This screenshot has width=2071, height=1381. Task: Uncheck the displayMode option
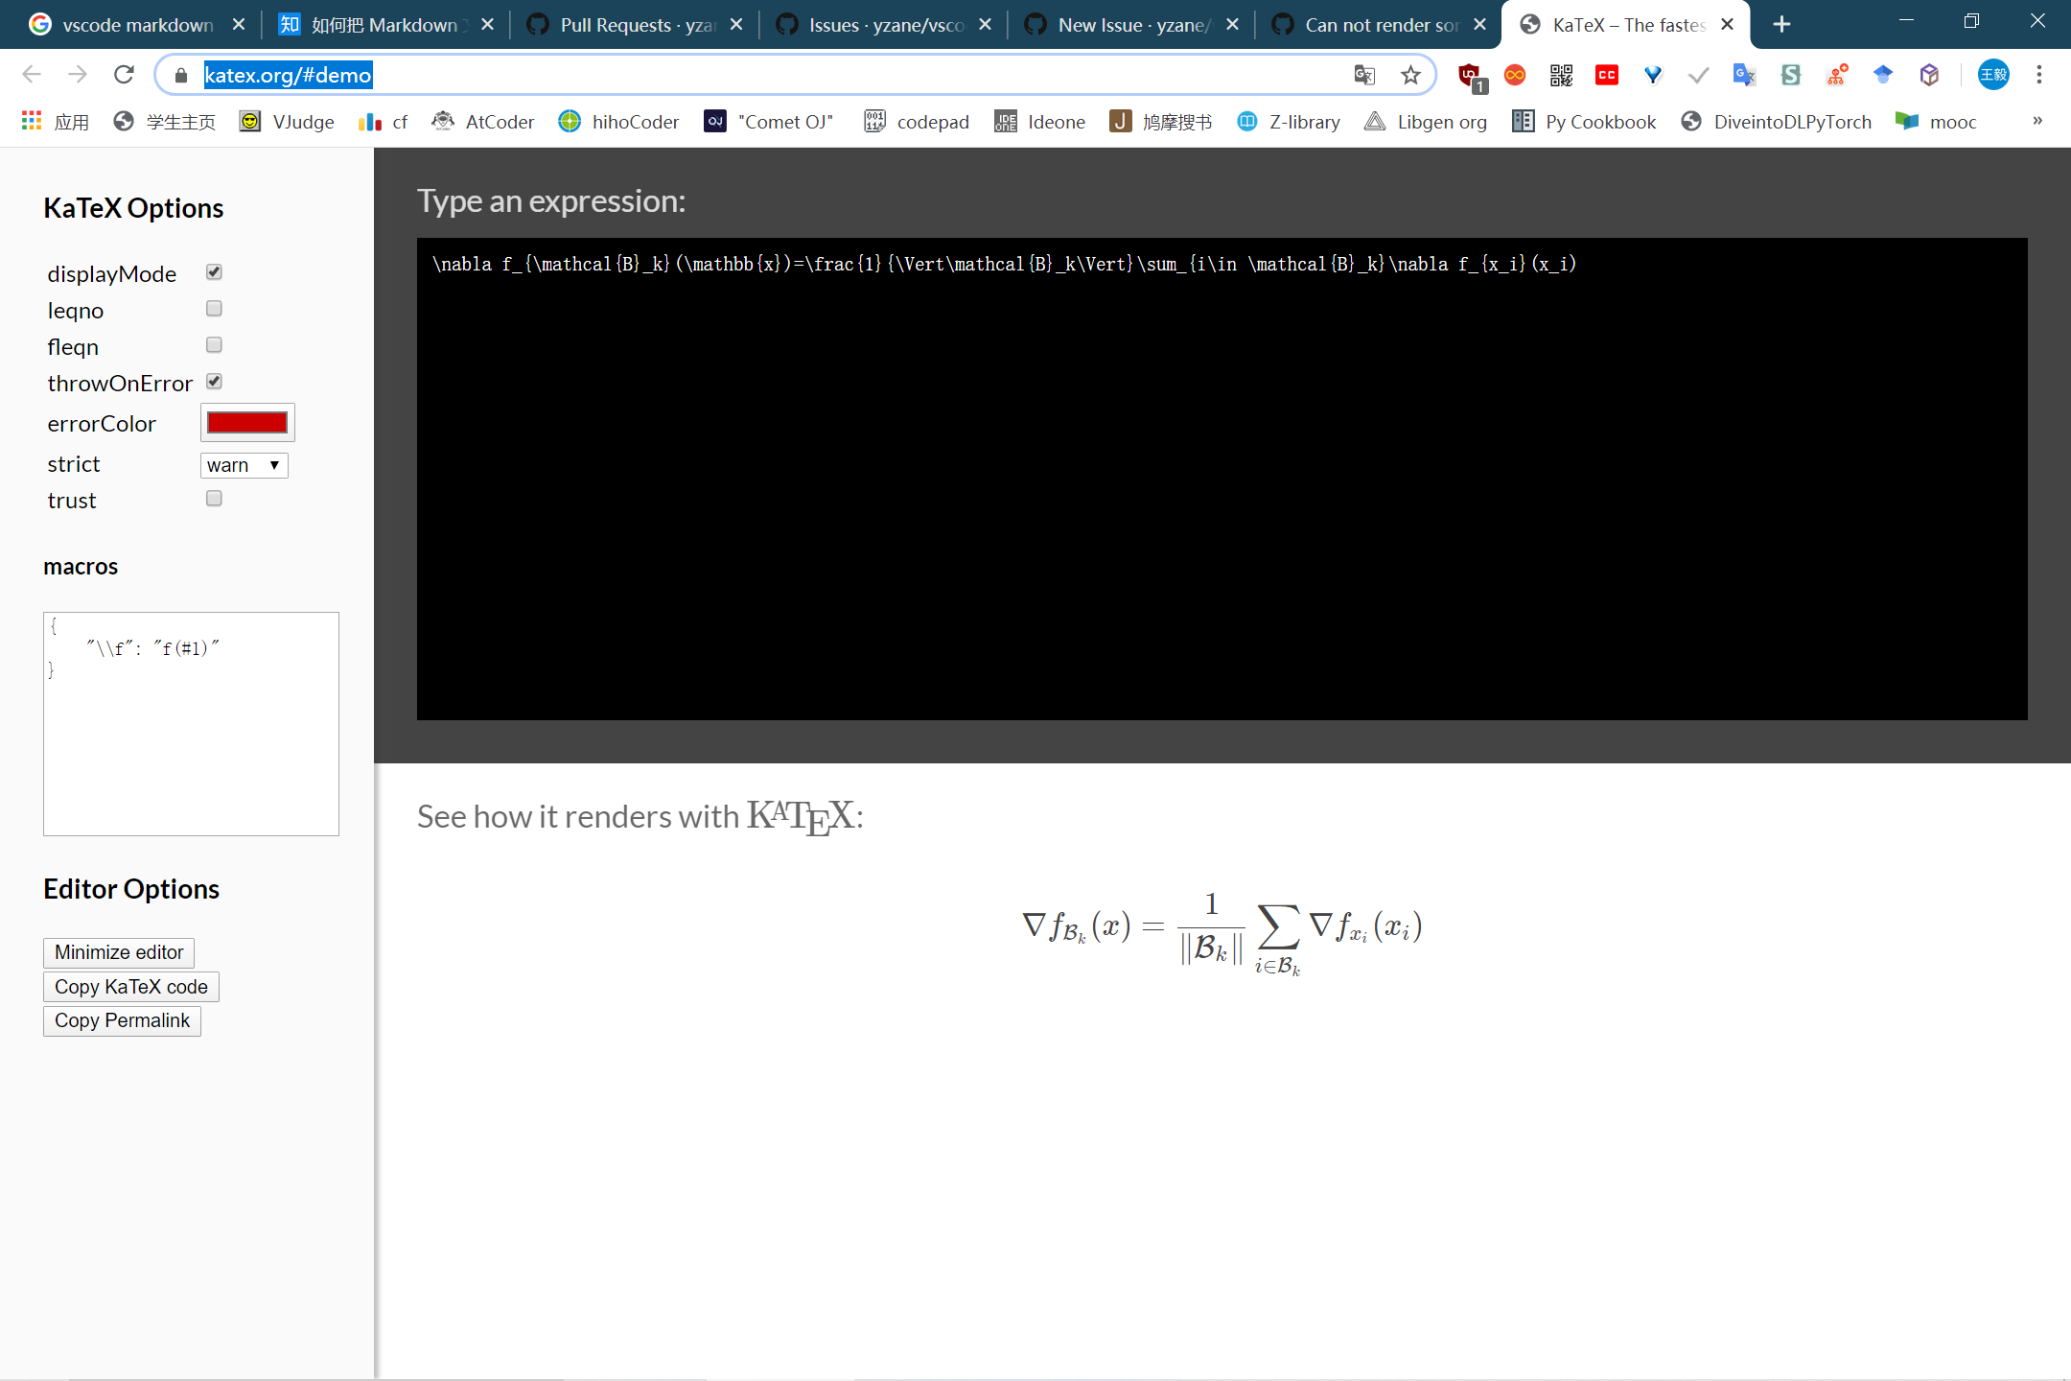click(214, 271)
